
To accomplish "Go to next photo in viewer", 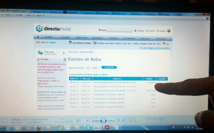I will [111, 120].
